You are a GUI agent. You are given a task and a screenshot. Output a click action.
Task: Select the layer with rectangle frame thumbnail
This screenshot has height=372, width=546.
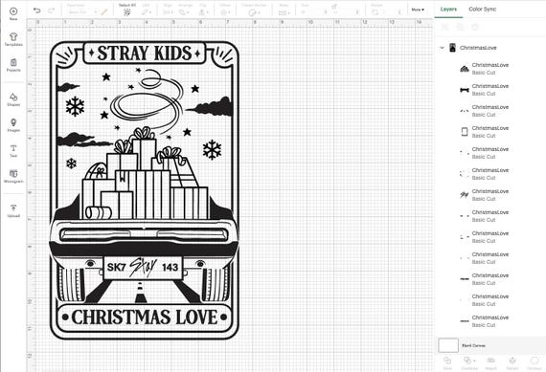490,132
